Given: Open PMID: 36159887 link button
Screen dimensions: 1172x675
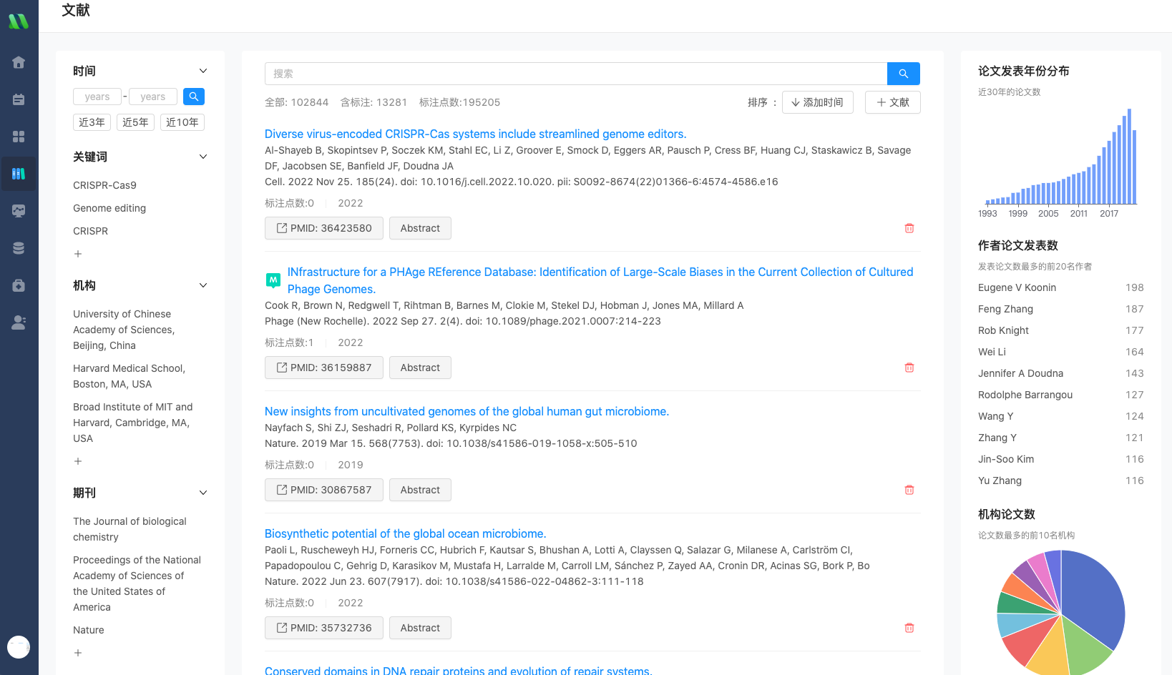Looking at the screenshot, I should pyautogui.click(x=323, y=368).
